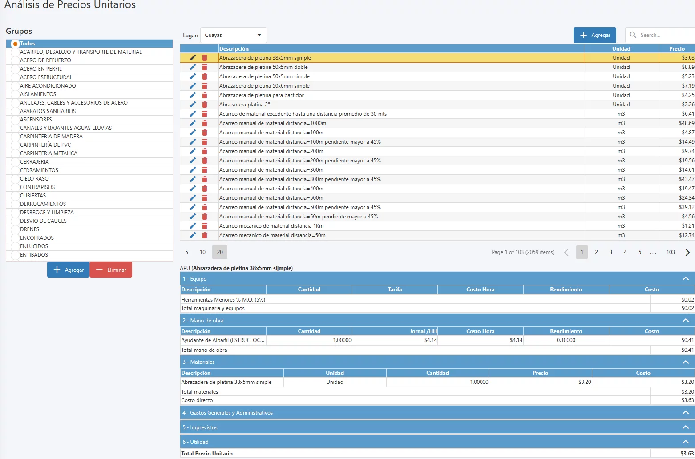Viewport: 695px width, 459px height.
Task: Jump to last page 103
Action: 670,252
